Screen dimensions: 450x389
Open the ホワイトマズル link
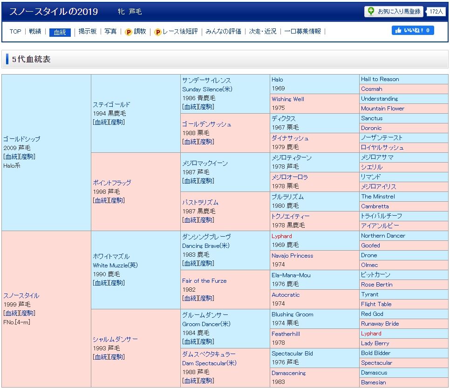click(111, 256)
